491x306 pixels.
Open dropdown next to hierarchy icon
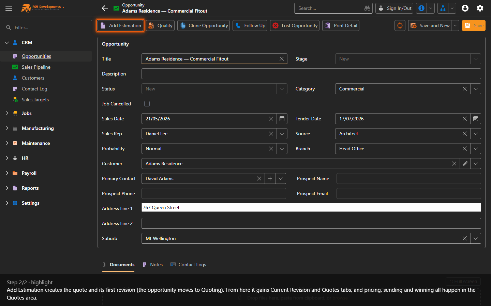click(x=452, y=8)
